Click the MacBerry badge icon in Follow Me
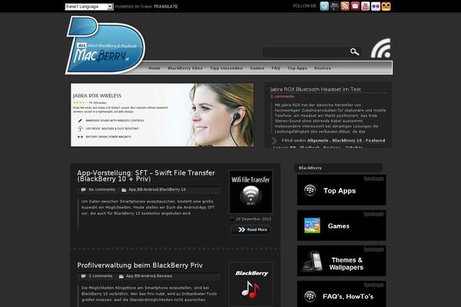The image size is (461, 307). pyautogui.click(x=334, y=6)
